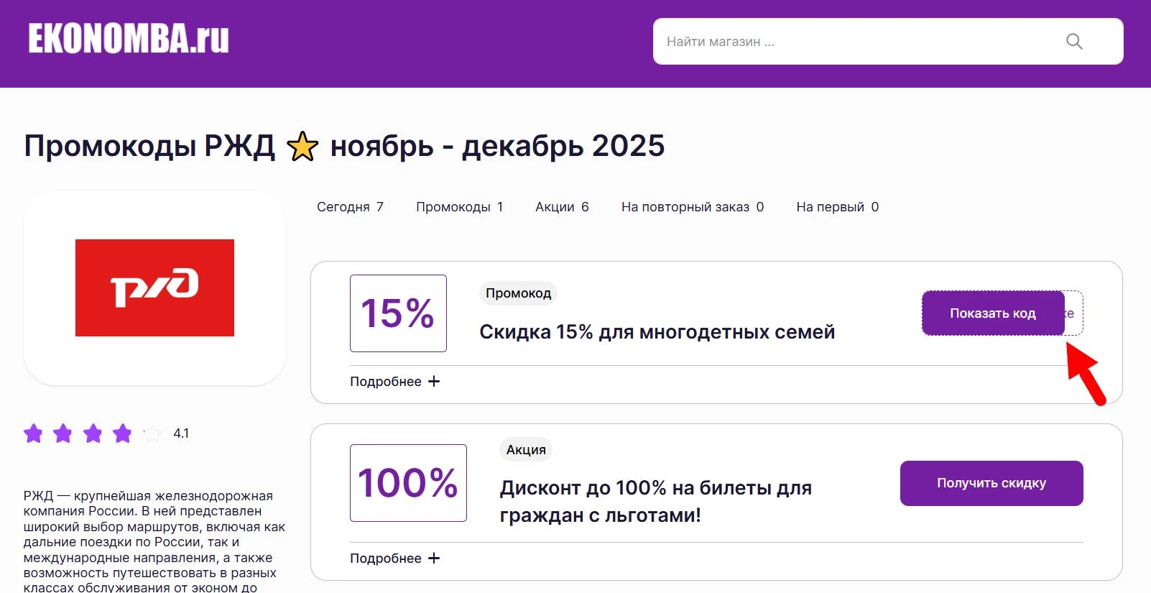Select the На повторный заказ filter
Image resolution: width=1151 pixels, height=593 pixels.
click(692, 206)
